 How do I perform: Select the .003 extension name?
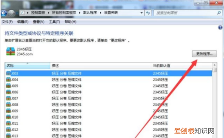tap(15, 73)
